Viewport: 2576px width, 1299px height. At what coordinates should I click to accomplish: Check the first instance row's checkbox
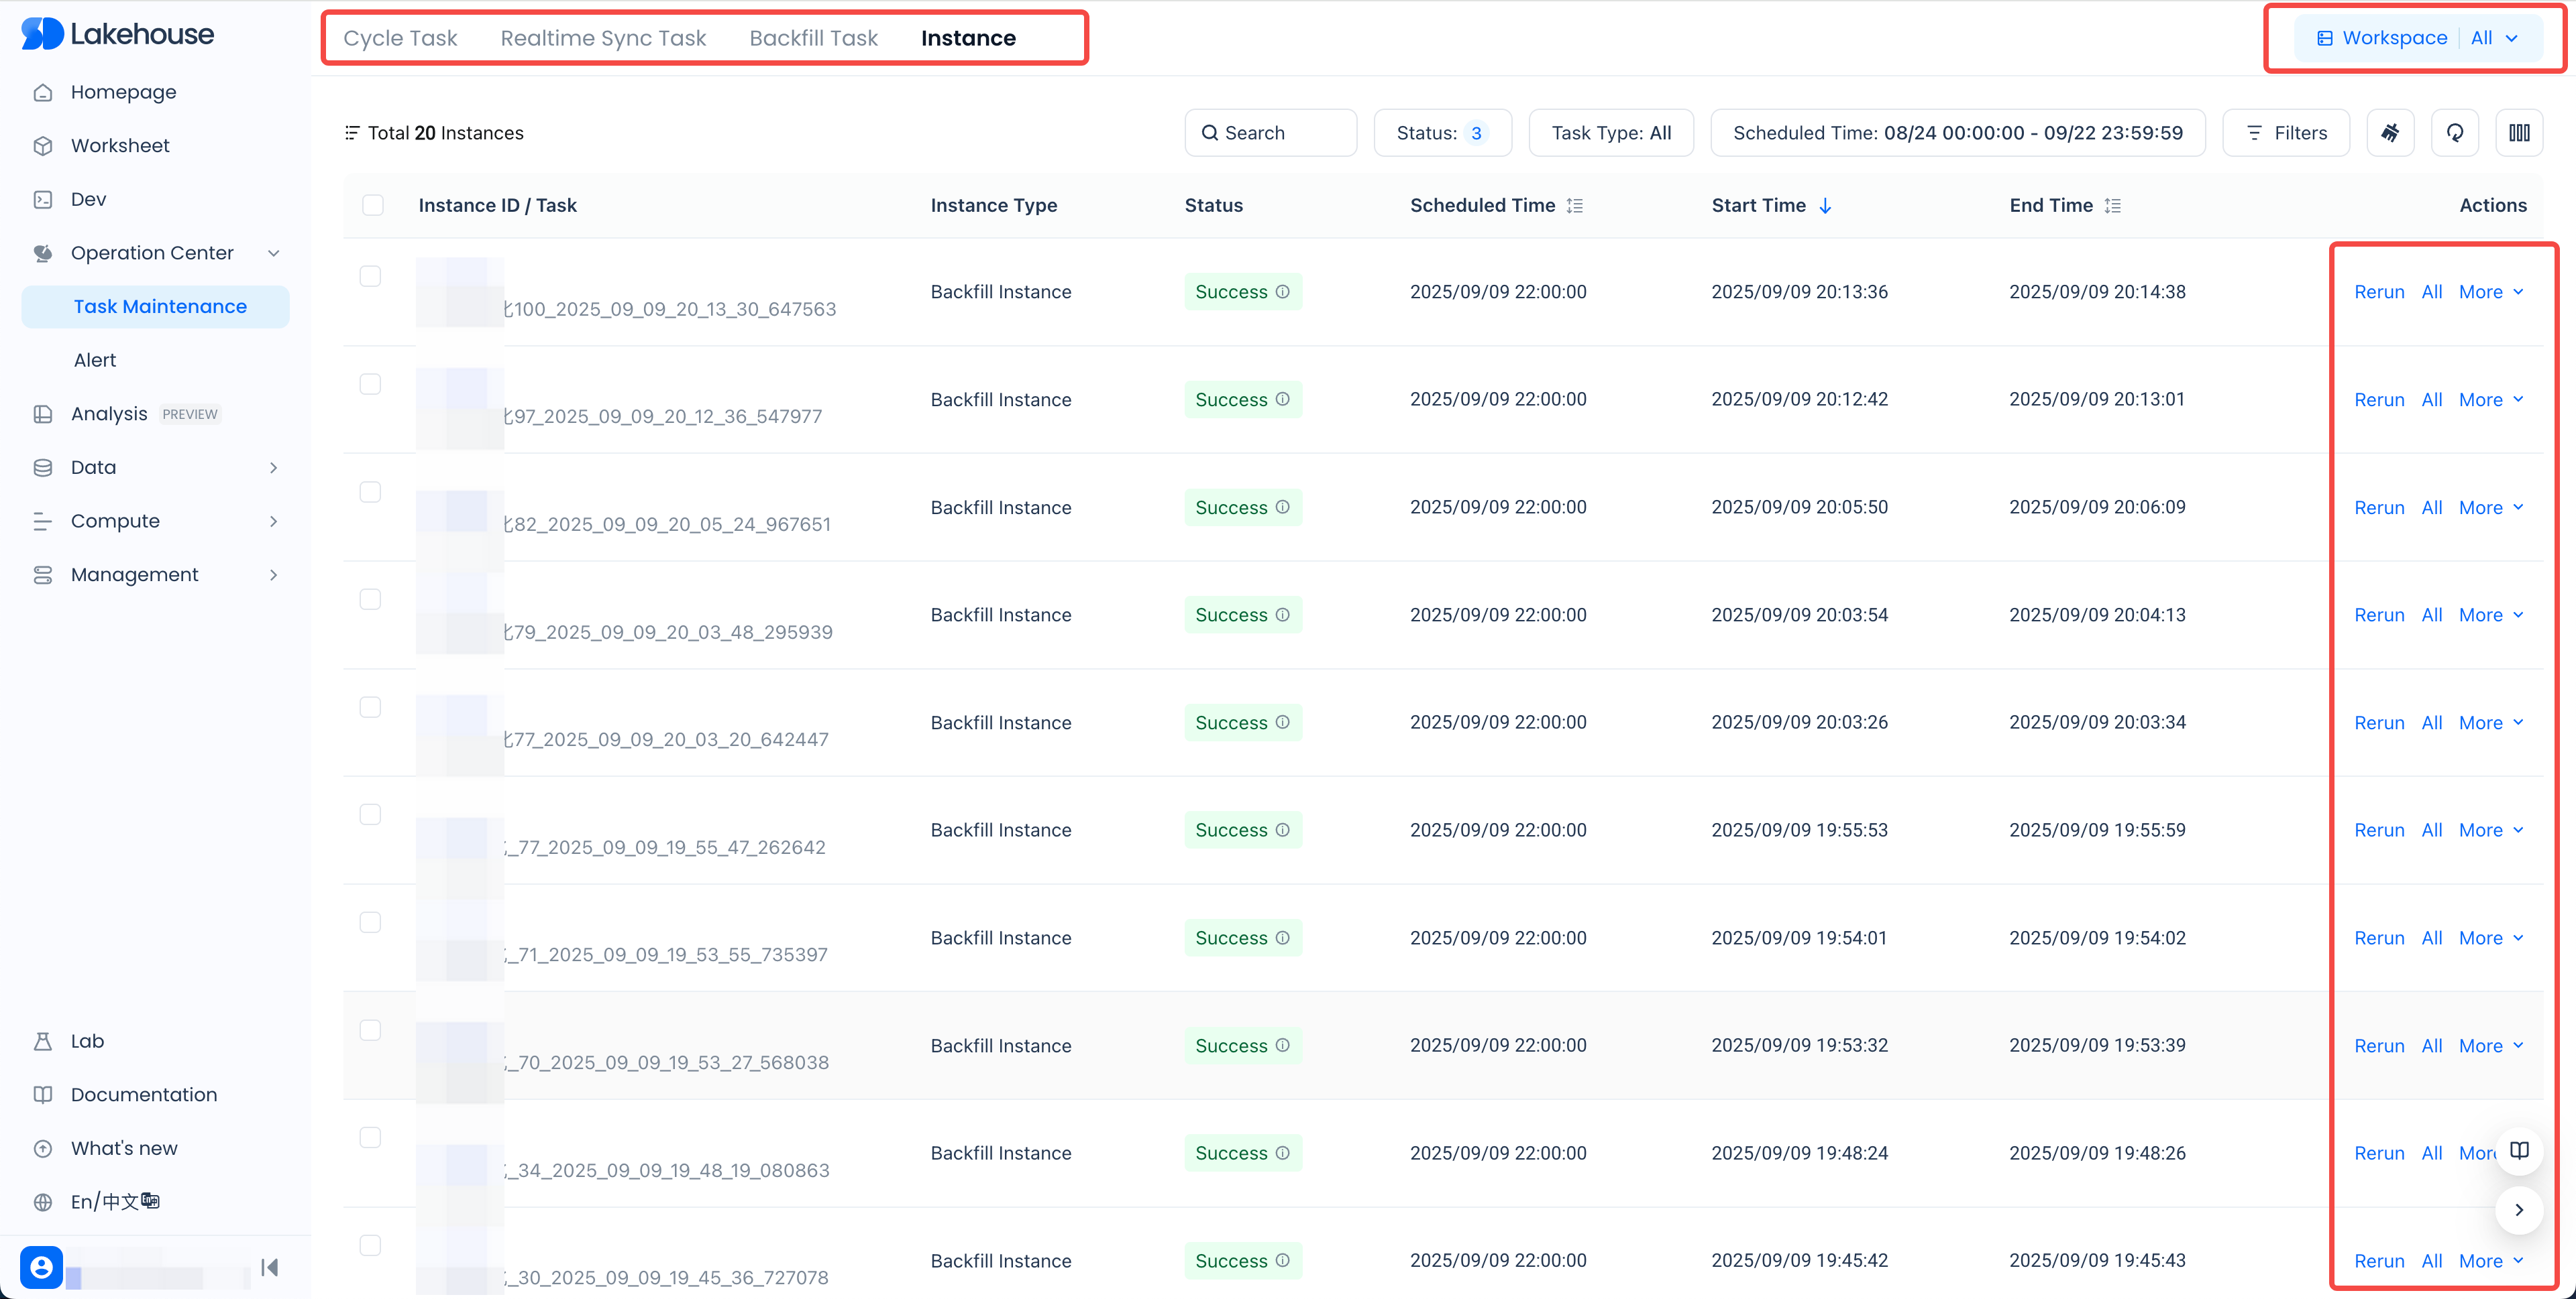[x=370, y=277]
